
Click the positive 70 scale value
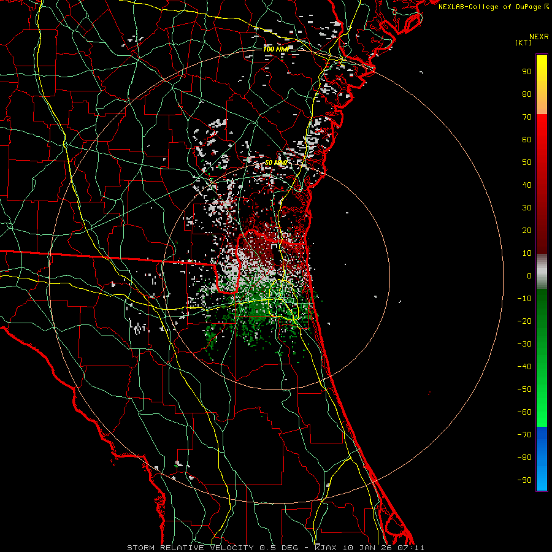[527, 117]
